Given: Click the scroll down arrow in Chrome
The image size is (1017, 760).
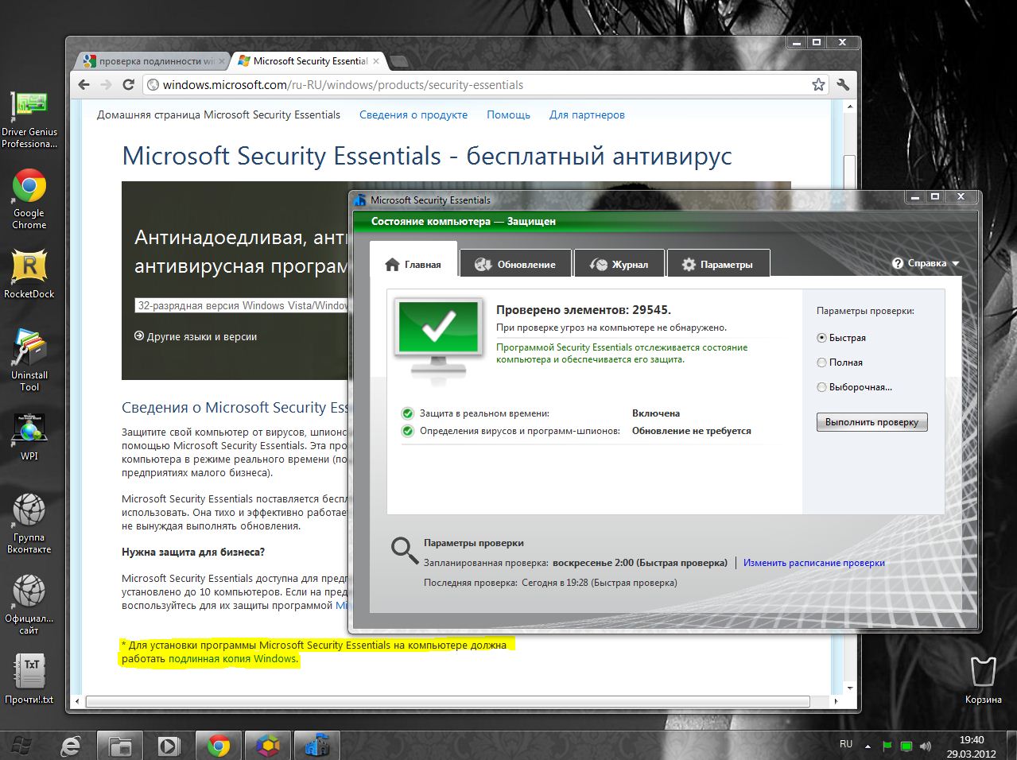Looking at the screenshot, I should point(849,688).
